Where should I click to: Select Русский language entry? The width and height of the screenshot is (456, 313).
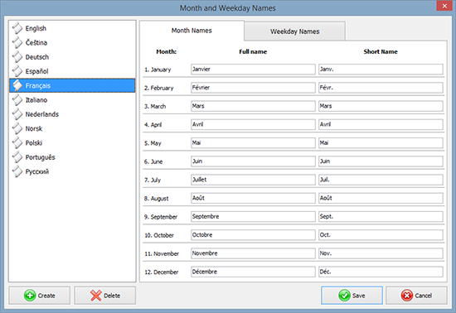[72, 171]
